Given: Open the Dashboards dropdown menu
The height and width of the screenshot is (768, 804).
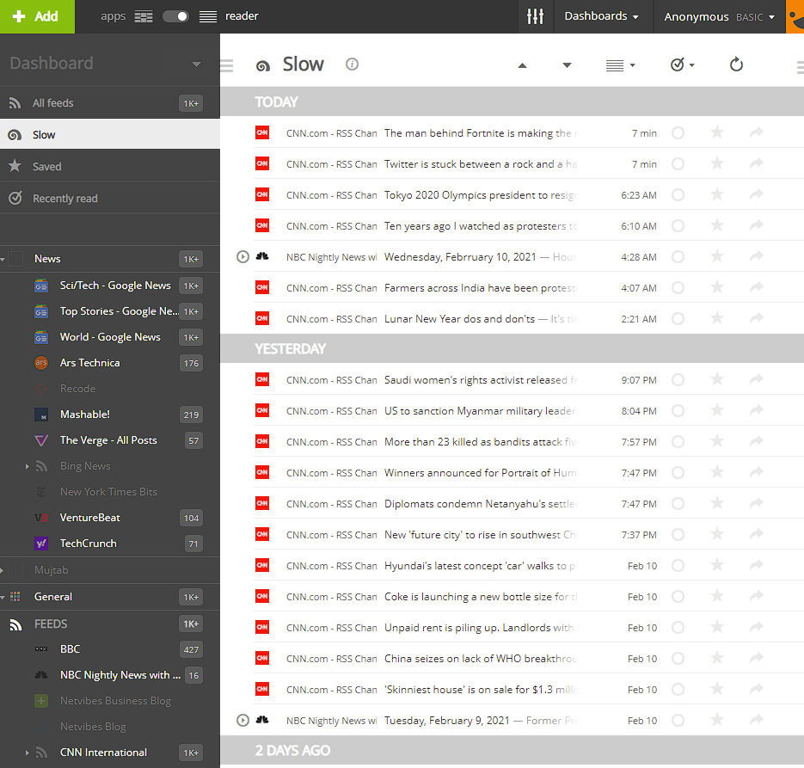Looking at the screenshot, I should 601,16.
